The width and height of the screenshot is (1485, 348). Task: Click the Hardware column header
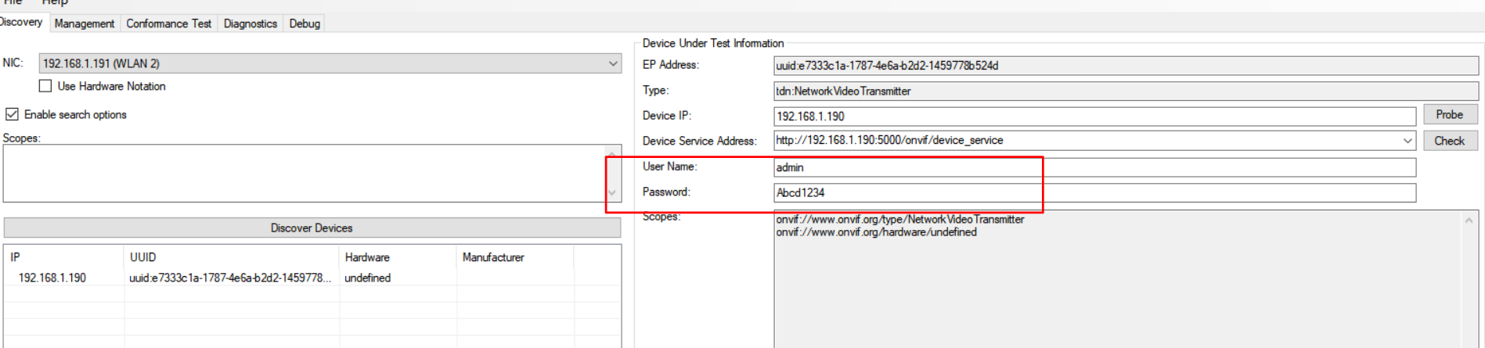(398, 257)
